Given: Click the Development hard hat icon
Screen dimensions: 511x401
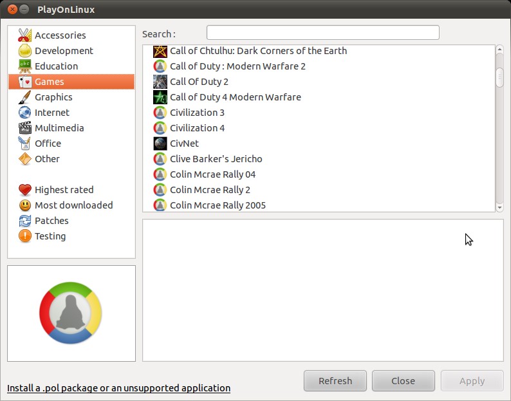Looking at the screenshot, I should [24, 51].
